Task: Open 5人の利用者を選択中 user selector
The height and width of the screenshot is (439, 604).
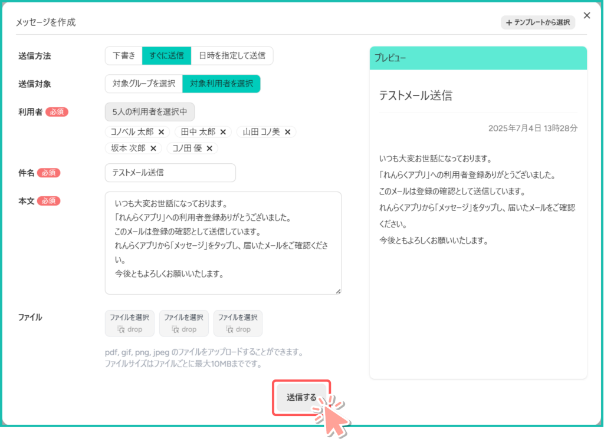Action: coord(150,112)
